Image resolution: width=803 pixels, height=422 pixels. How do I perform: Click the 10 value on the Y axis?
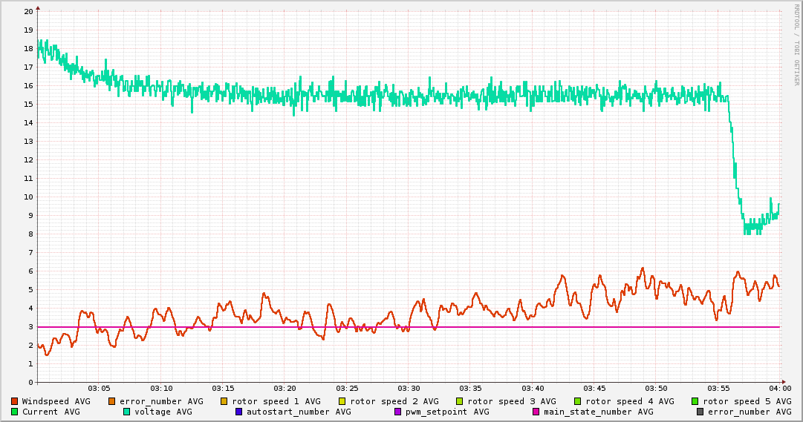[28, 197]
